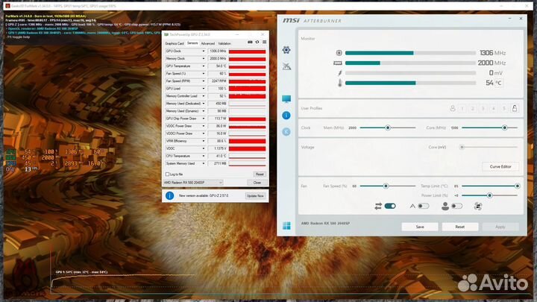Expand Memory Controller Load sensor dropdown

point(204,96)
